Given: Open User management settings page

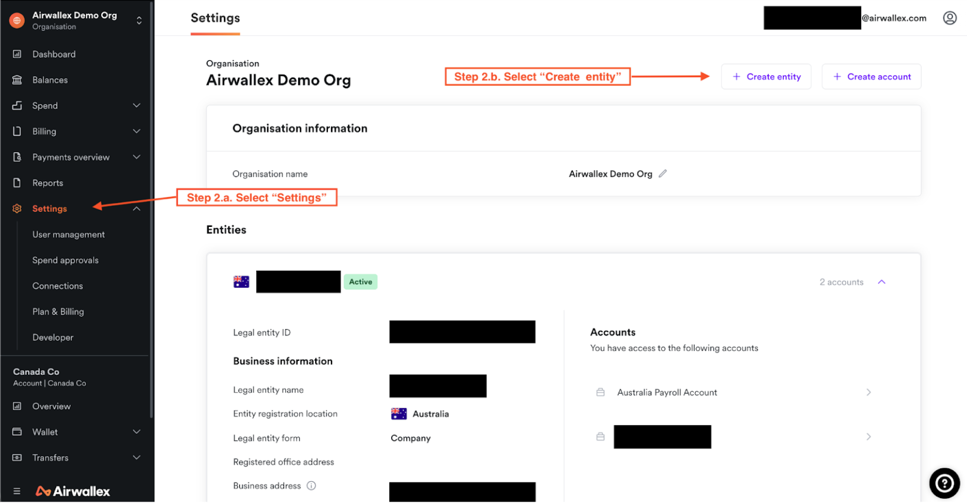Looking at the screenshot, I should click(x=68, y=234).
